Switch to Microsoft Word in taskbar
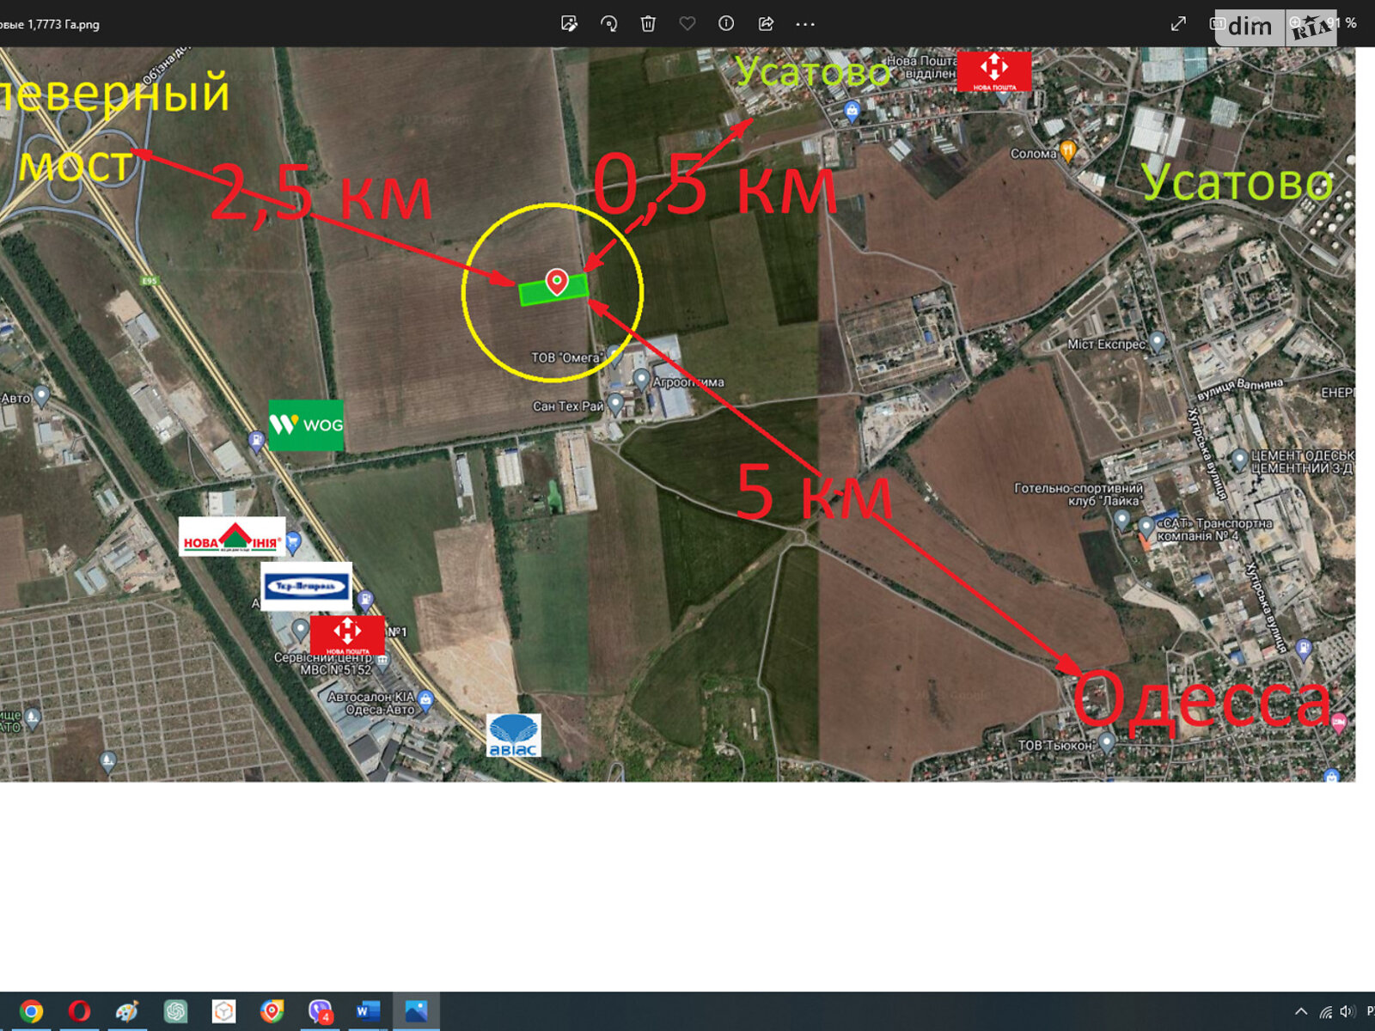 coord(368,1011)
